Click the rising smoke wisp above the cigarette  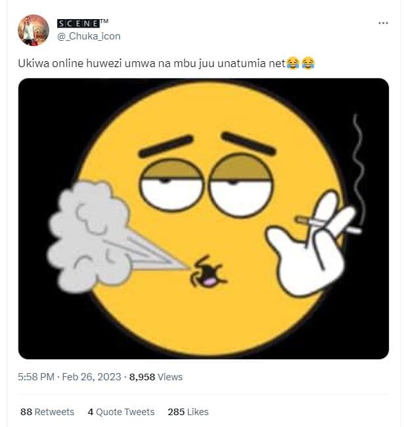pos(358,158)
